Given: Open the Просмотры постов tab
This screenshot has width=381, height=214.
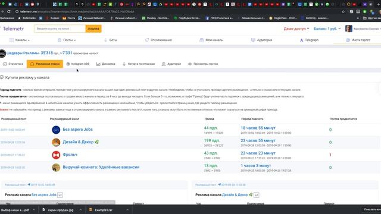Looking at the screenshot, I should (203, 64).
